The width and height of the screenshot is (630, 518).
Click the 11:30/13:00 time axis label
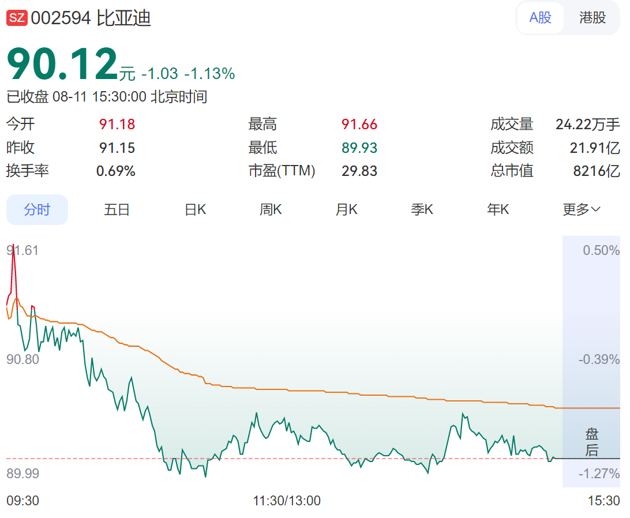tap(287, 501)
